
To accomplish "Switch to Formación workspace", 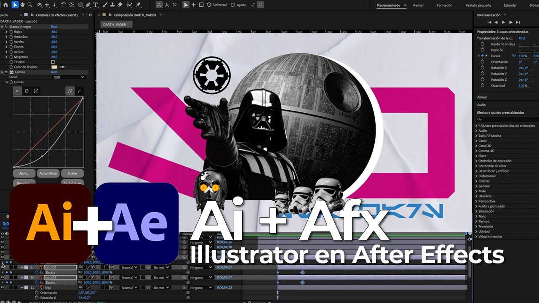I will click(x=445, y=5).
